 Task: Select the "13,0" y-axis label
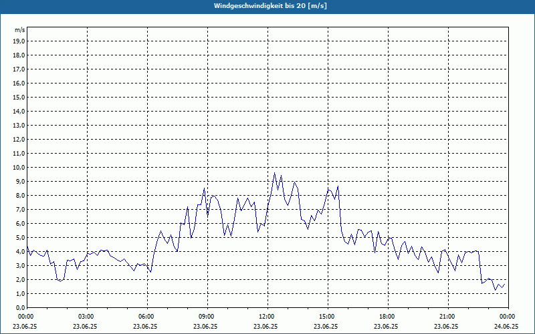(x=19, y=126)
